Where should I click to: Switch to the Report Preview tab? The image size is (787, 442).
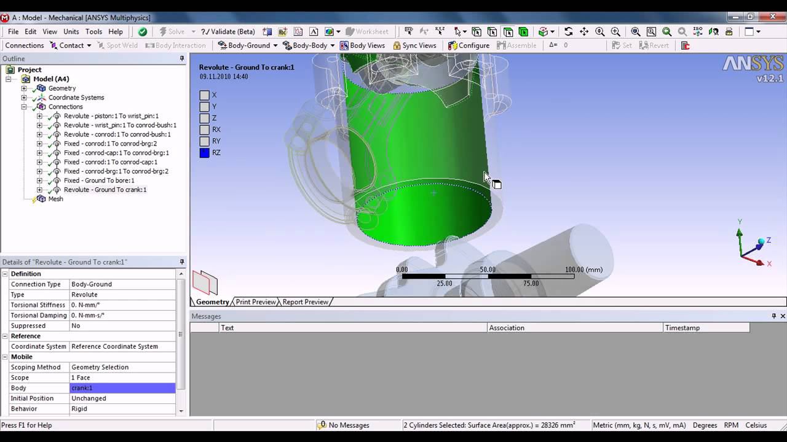point(305,302)
